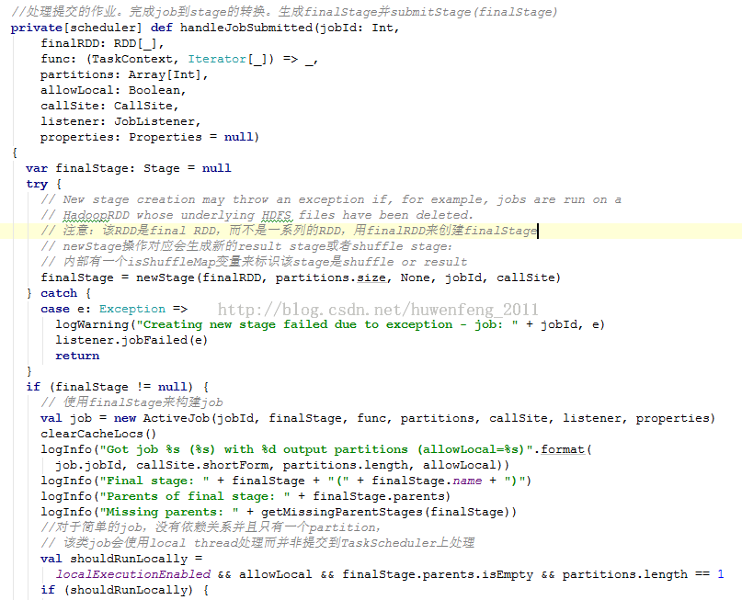The width and height of the screenshot is (742, 600).
Task: Click the italic localExecutionEnabled identifier
Action: point(132,574)
